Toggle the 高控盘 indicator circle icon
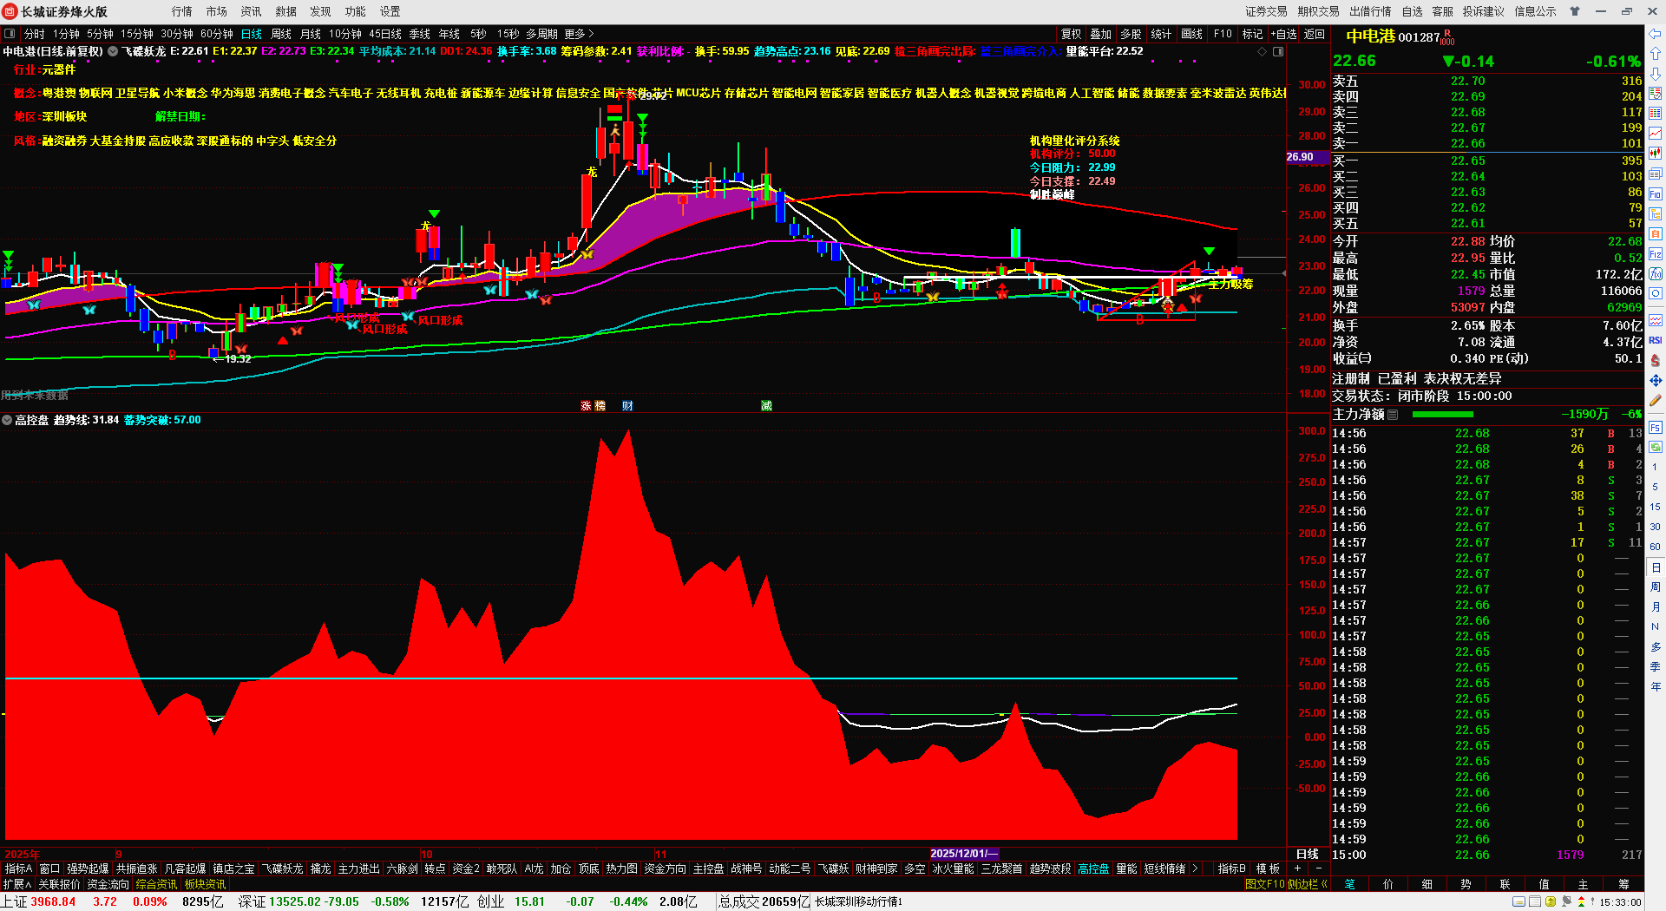1666x911 pixels. (7, 420)
